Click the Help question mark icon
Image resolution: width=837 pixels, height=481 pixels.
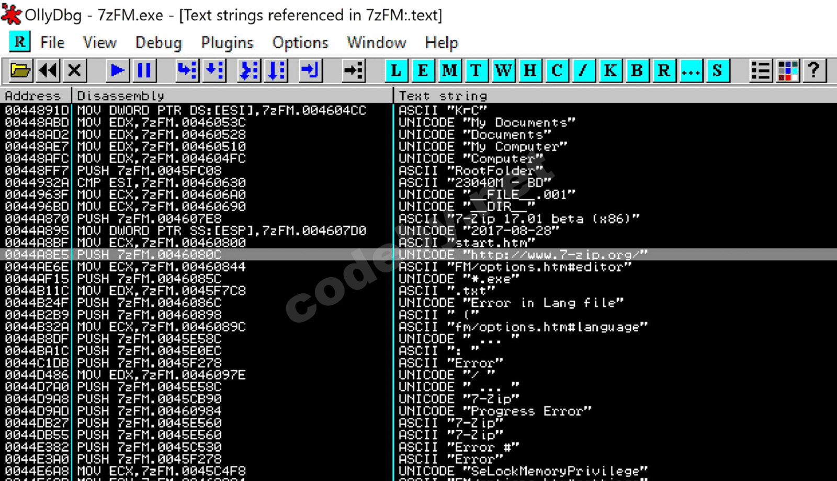click(x=813, y=71)
